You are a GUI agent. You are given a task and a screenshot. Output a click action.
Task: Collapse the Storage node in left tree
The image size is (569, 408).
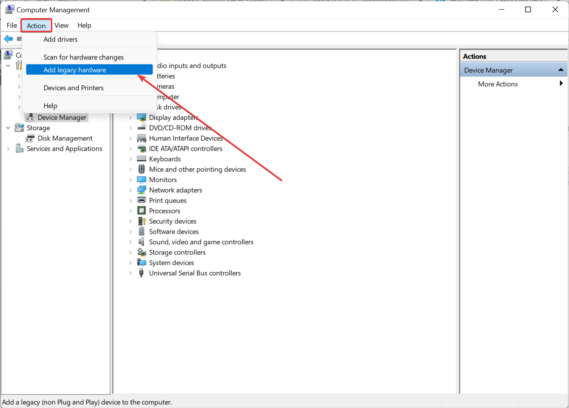pos(8,128)
